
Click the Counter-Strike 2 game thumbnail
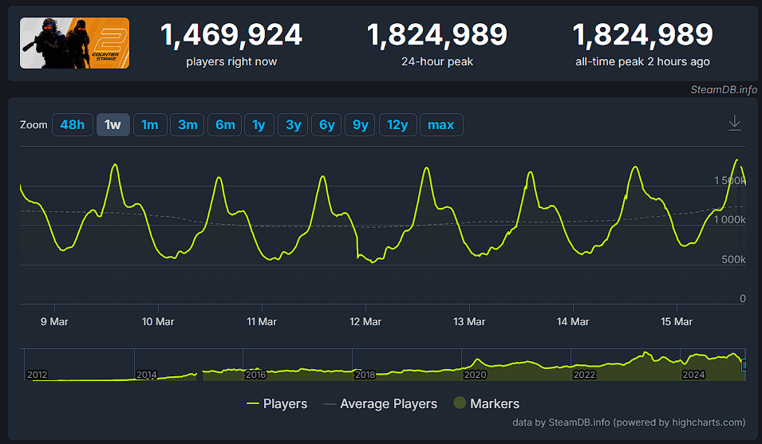[74, 43]
